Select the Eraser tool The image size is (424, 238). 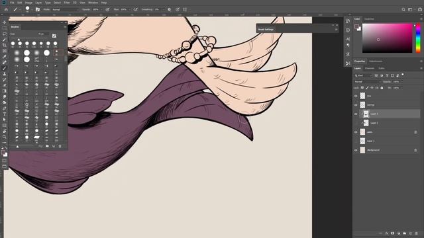pos(5,85)
